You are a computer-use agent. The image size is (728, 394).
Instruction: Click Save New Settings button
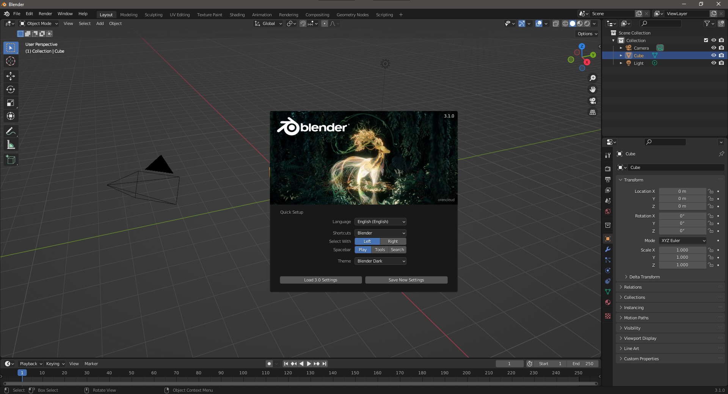tap(406, 280)
